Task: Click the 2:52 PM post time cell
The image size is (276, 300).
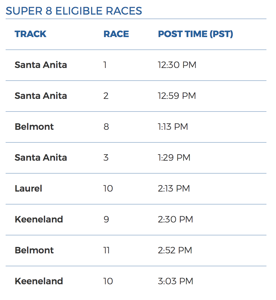Action: click(175, 250)
